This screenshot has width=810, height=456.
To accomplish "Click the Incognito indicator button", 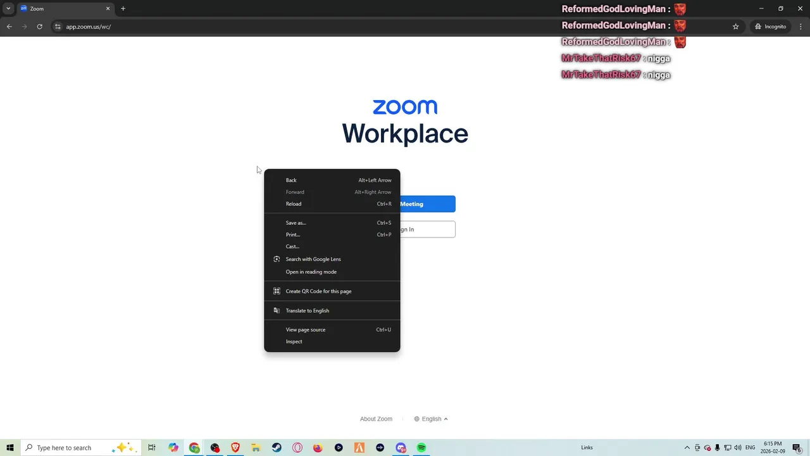I will point(771,27).
